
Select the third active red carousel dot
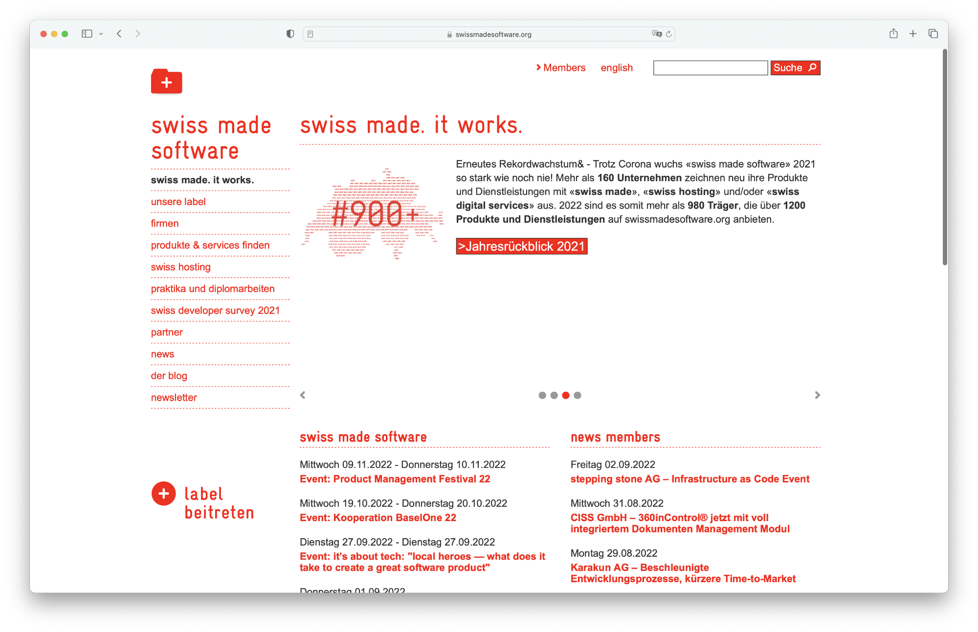point(566,395)
